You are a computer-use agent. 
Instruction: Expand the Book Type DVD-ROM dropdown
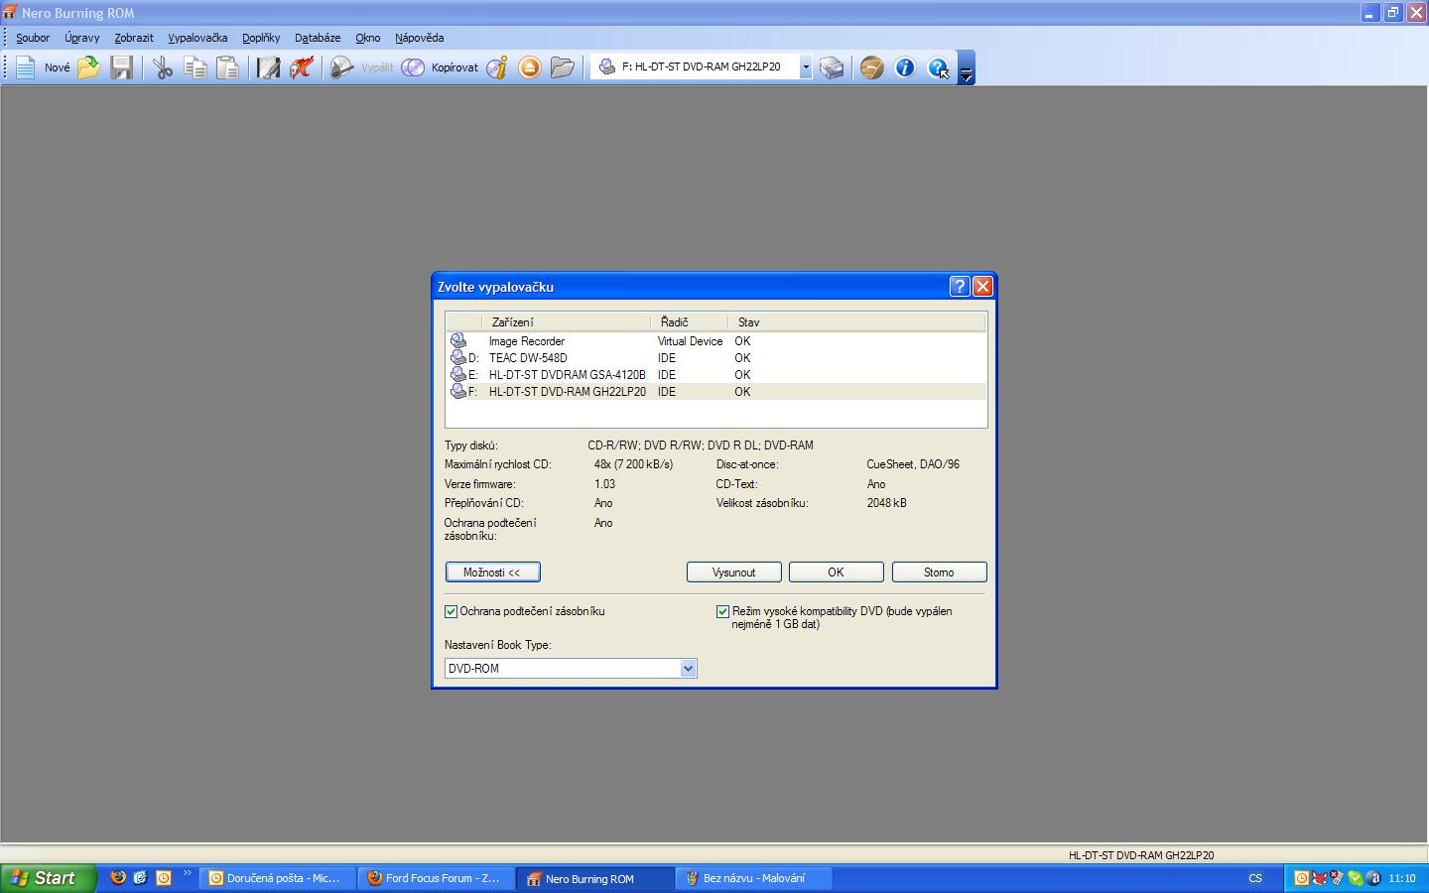point(688,669)
